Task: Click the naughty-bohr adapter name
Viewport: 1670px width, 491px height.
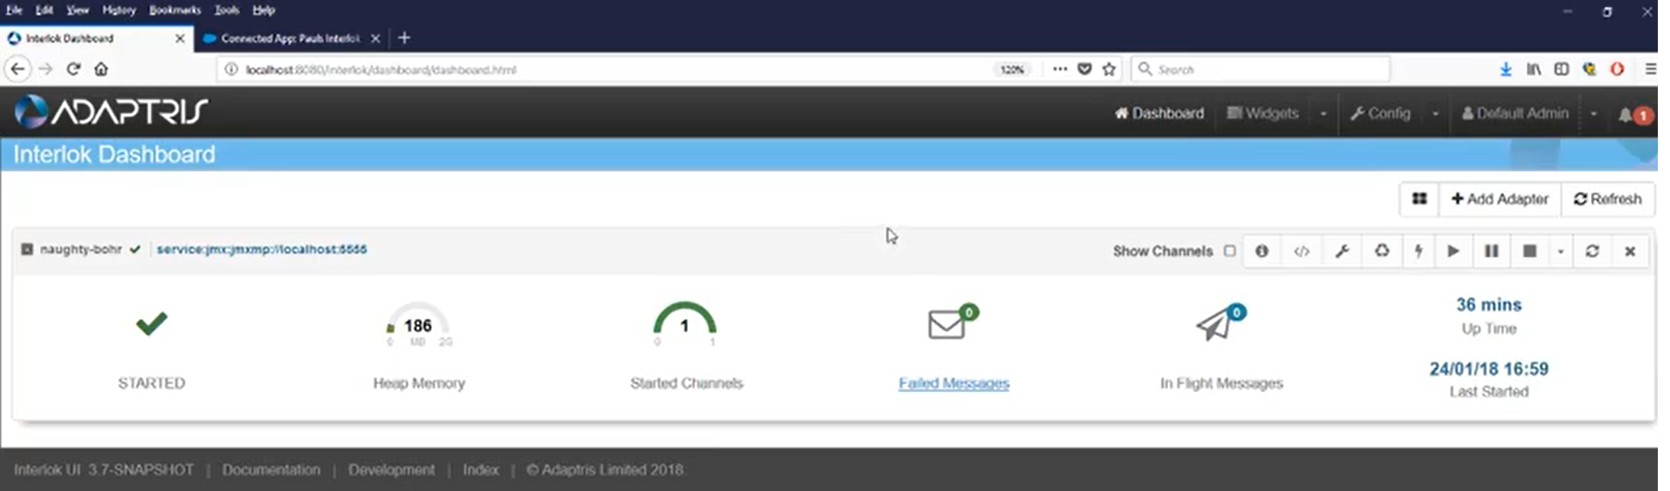Action: 82,249
